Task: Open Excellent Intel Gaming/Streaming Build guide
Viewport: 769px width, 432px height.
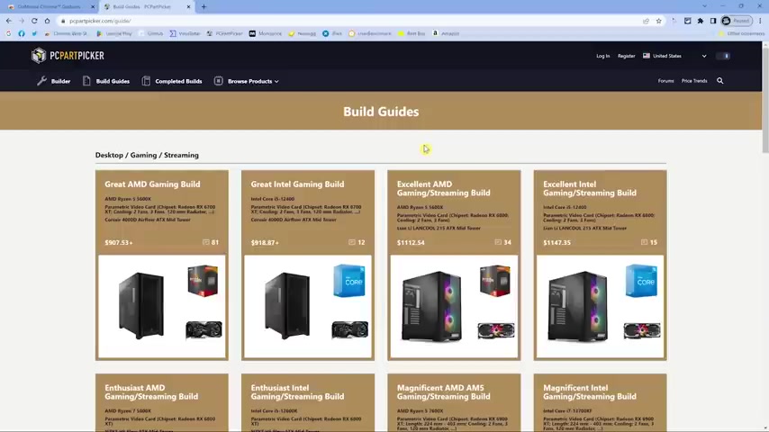Action: coord(590,189)
